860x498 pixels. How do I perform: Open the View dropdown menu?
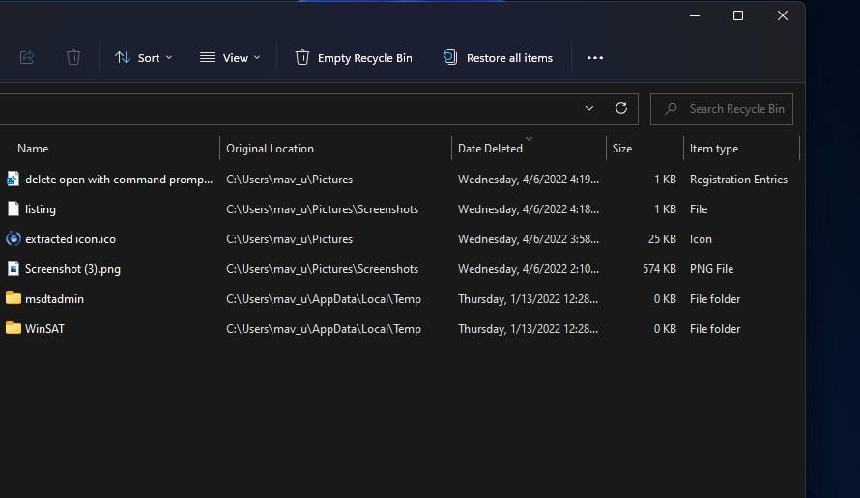click(x=230, y=58)
